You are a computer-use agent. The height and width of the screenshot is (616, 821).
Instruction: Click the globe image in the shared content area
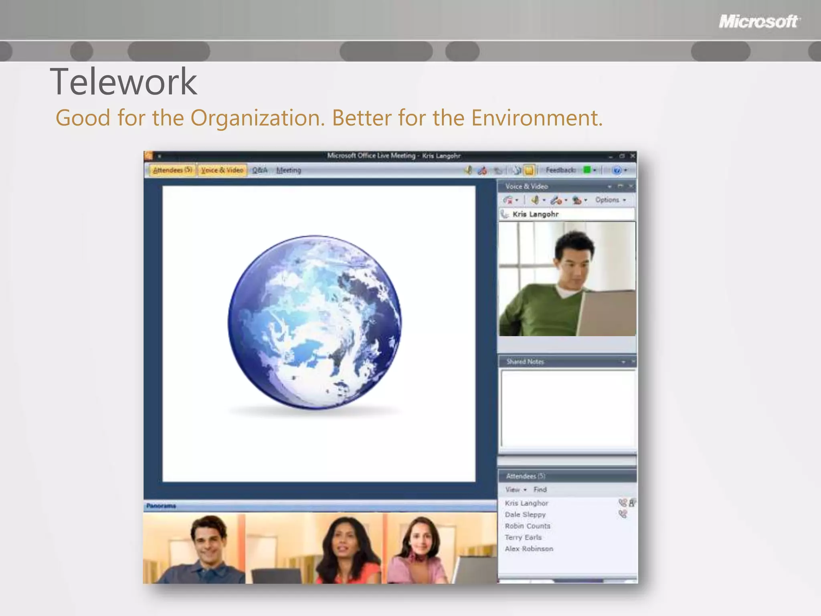[x=315, y=322]
